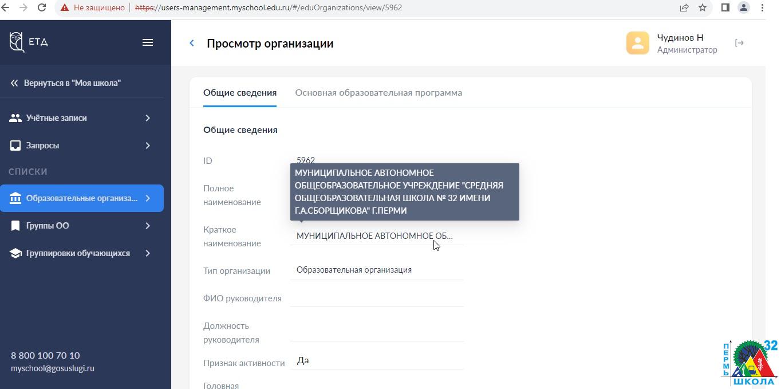Open browser profile account icon

743,8
